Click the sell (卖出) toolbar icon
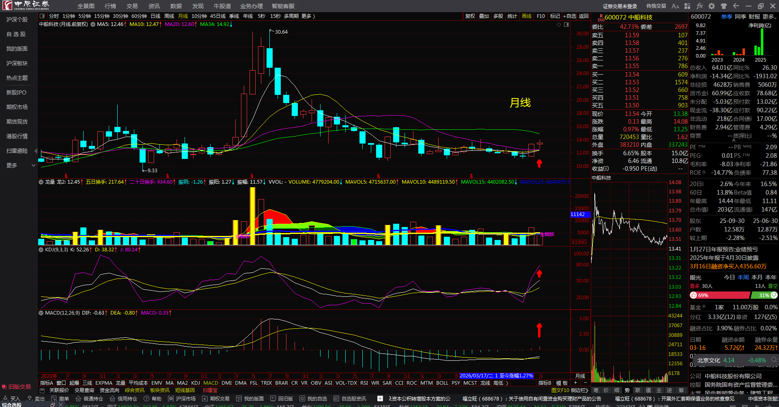779x407 pixels. [36, 399]
